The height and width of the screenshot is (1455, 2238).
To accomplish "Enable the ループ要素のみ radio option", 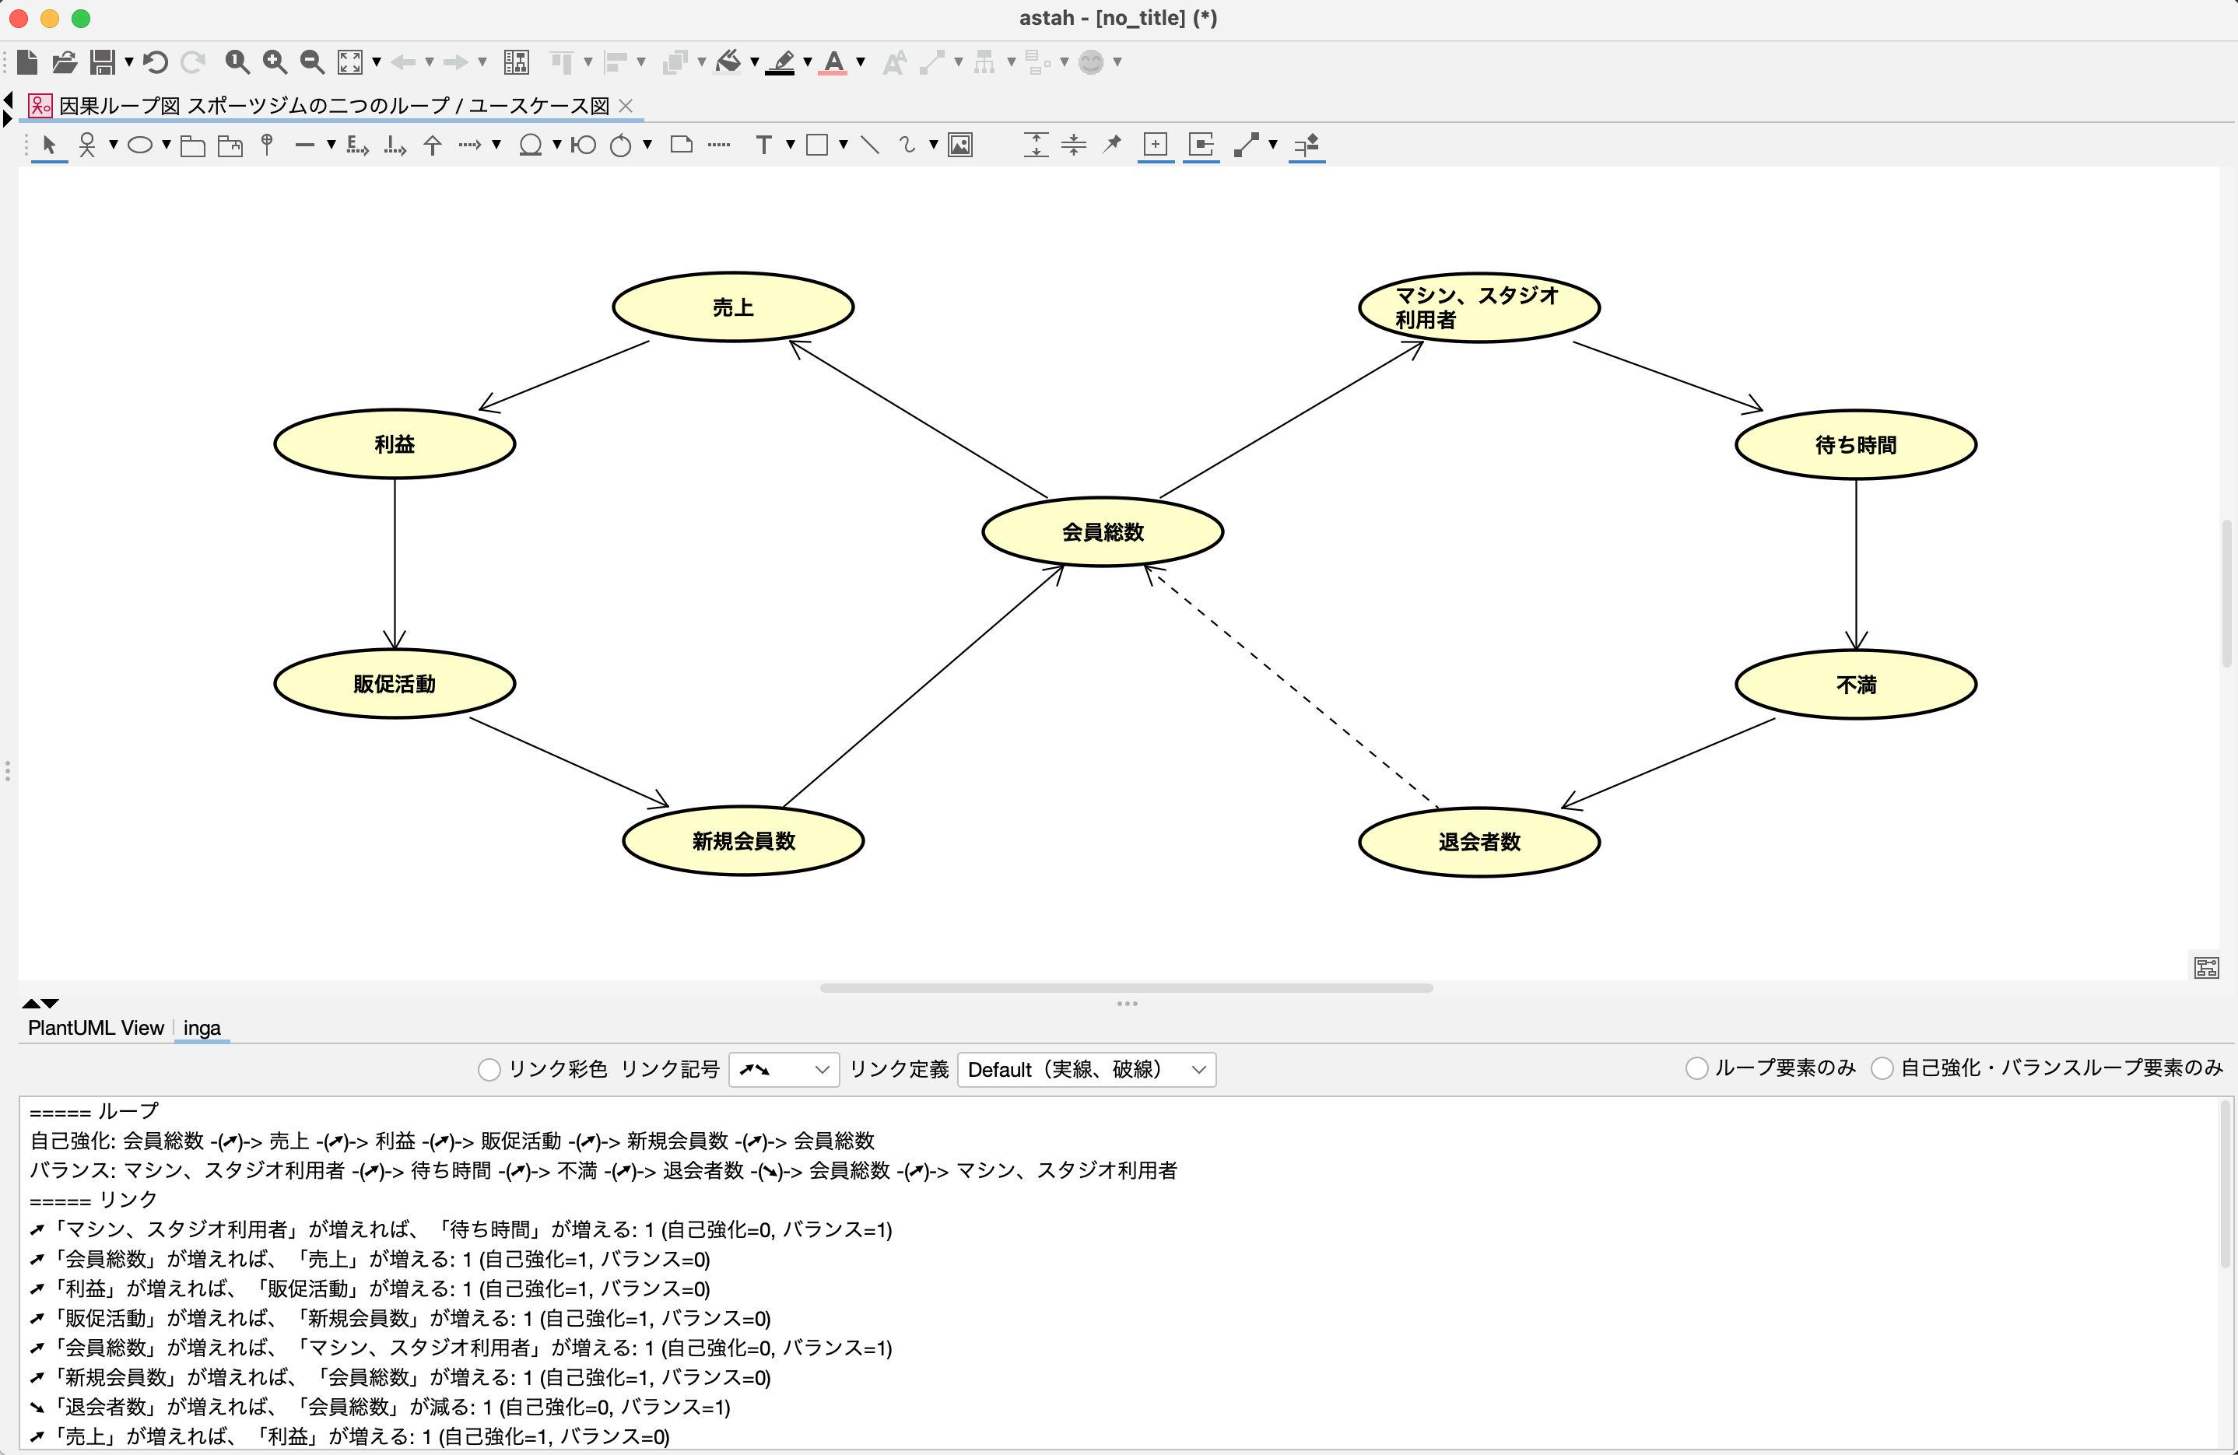I will (1696, 1068).
